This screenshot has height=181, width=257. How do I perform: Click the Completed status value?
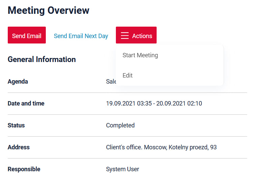120,125
